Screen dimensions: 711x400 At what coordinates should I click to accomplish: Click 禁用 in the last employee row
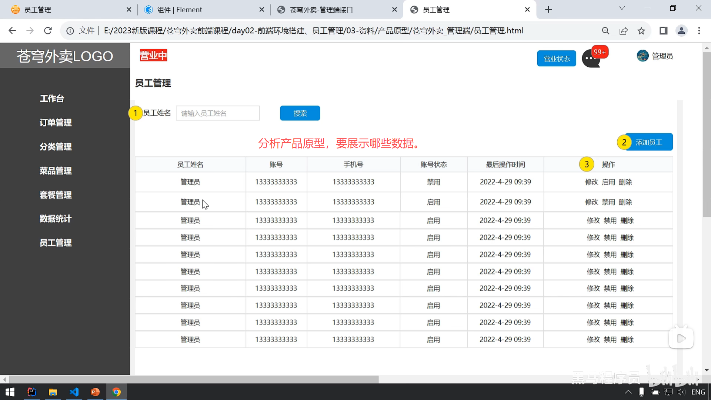(x=610, y=339)
